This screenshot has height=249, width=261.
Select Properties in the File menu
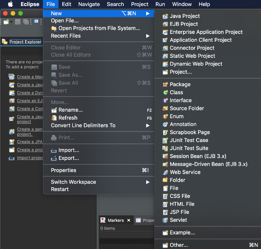(98, 170)
